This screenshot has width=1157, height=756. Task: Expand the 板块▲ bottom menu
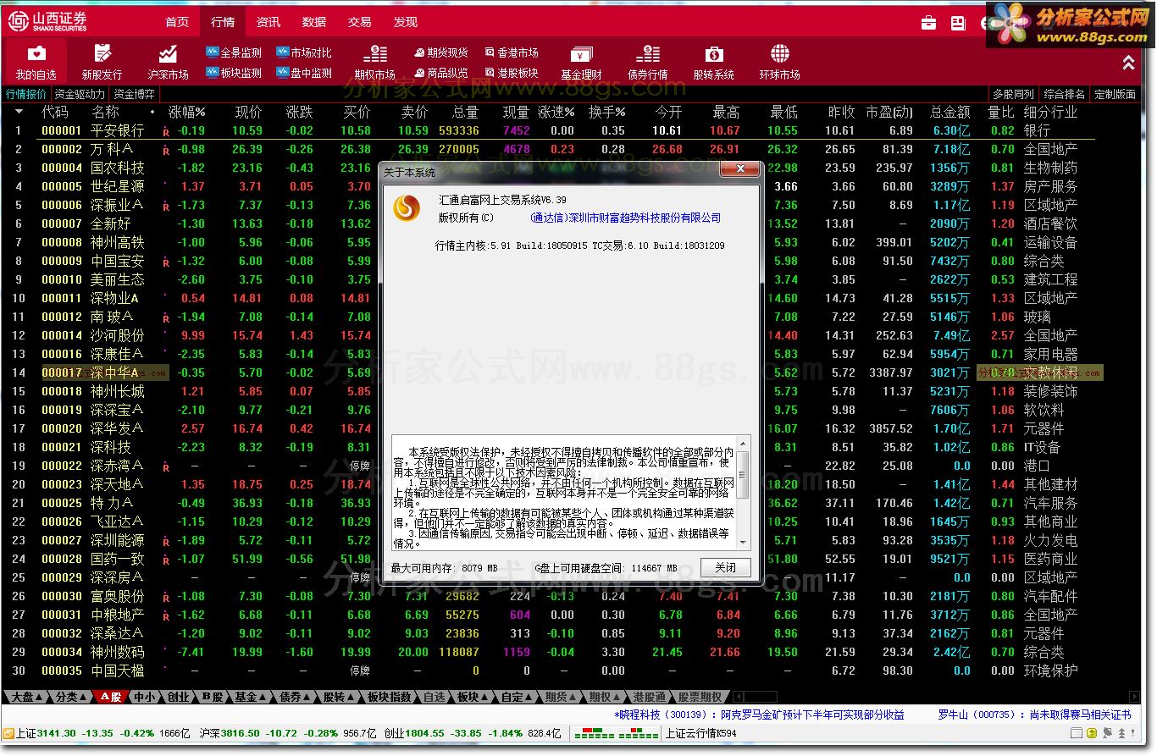pos(473,697)
